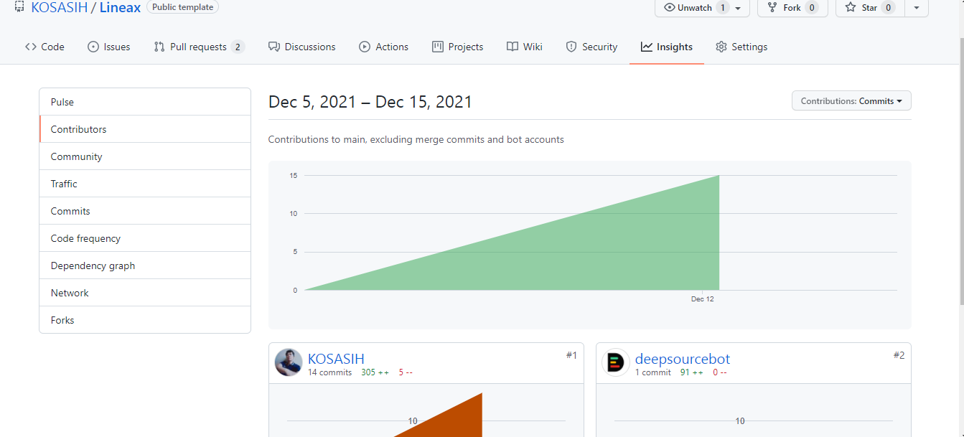Click the Unwatch button
This screenshot has height=437, width=964.
coord(702,8)
